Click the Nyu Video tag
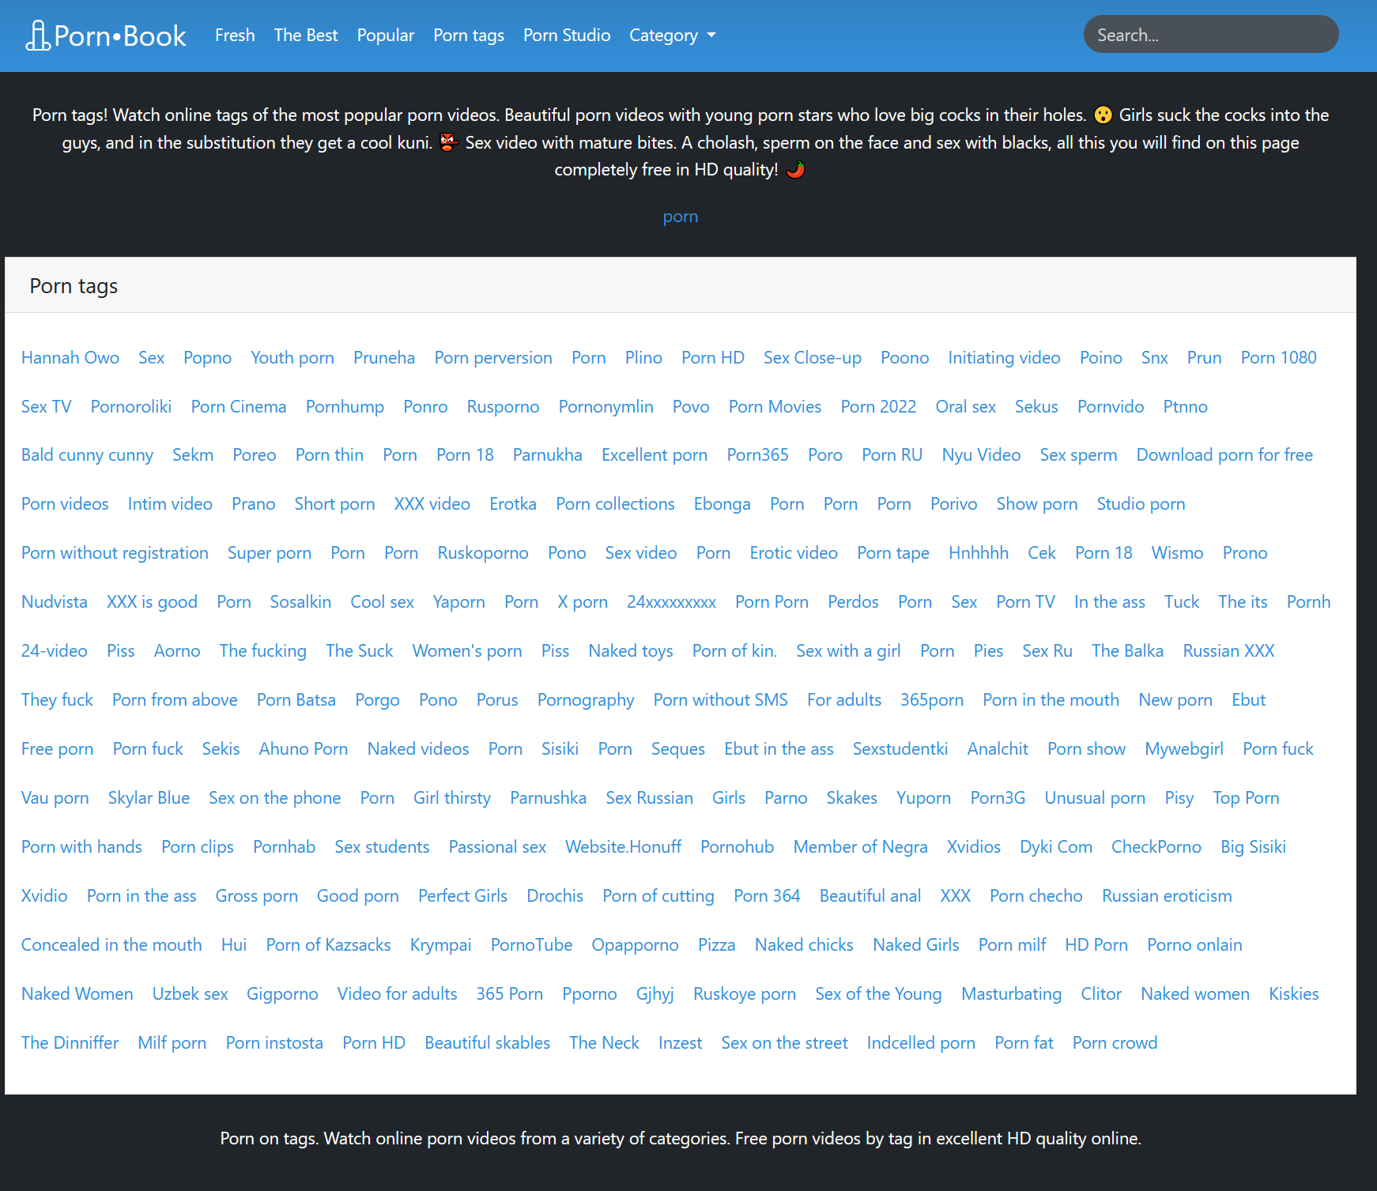This screenshot has height=1191, width=1377. (x=981, y=455)
